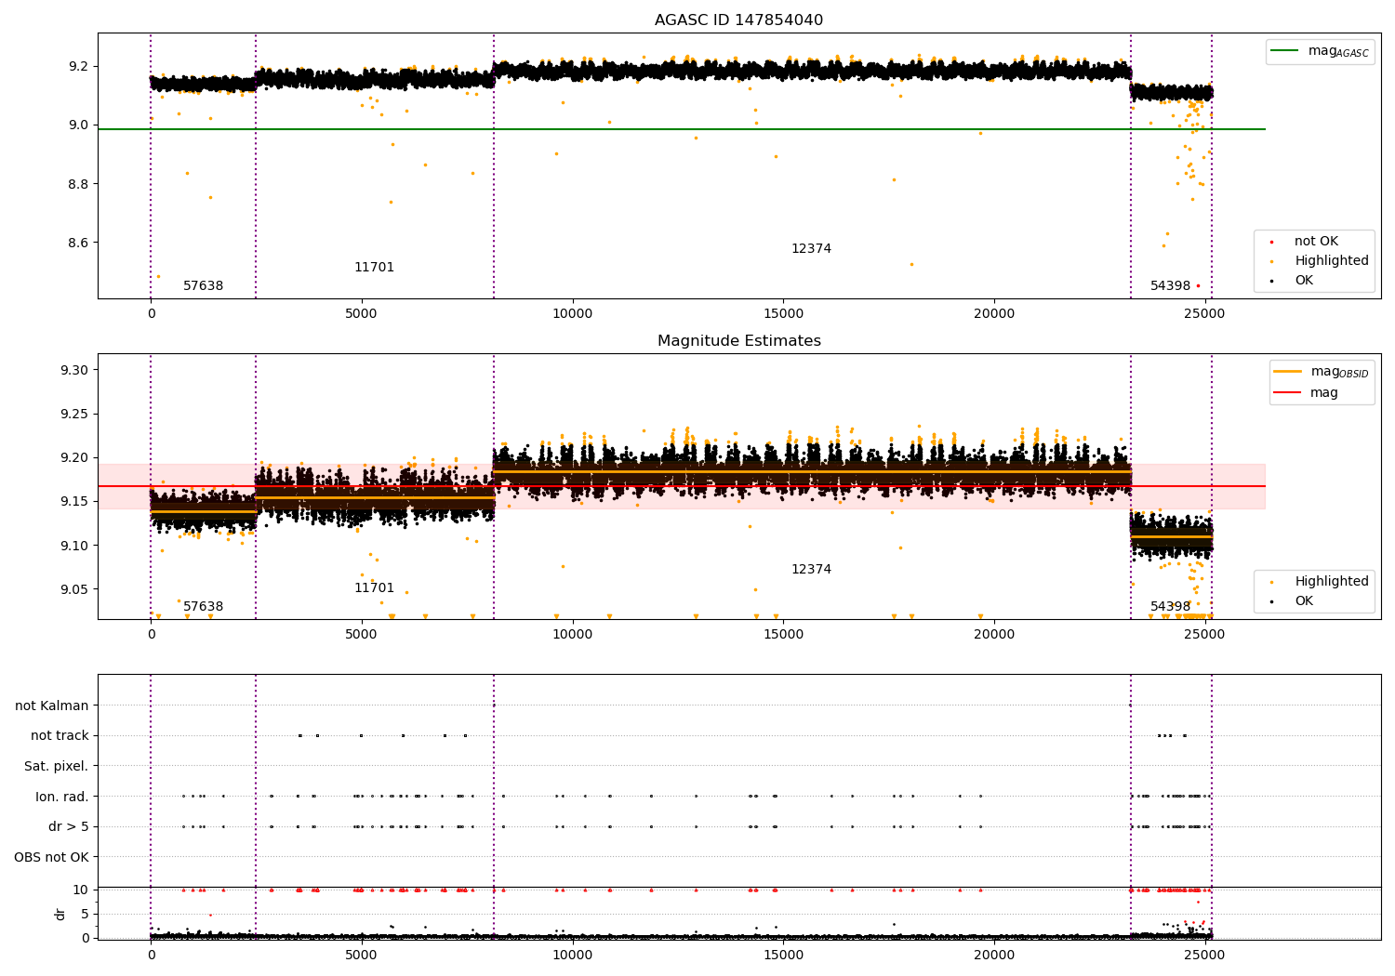This screenshot has height=976, width=1395.
Task: Click y-tick 9.0 on the top plot
Action: [79, 125]
